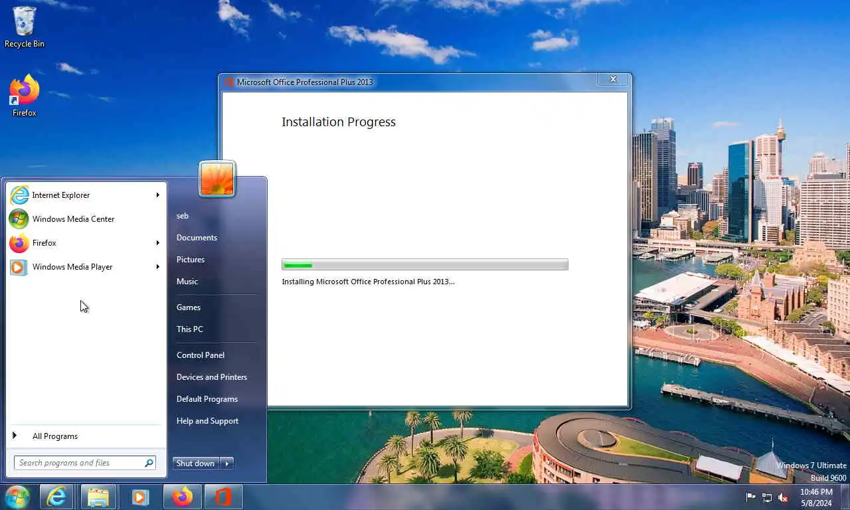Open Internet Explorer from the taskbar
Viewport: 850px width, 510px height.
(56, 497)
